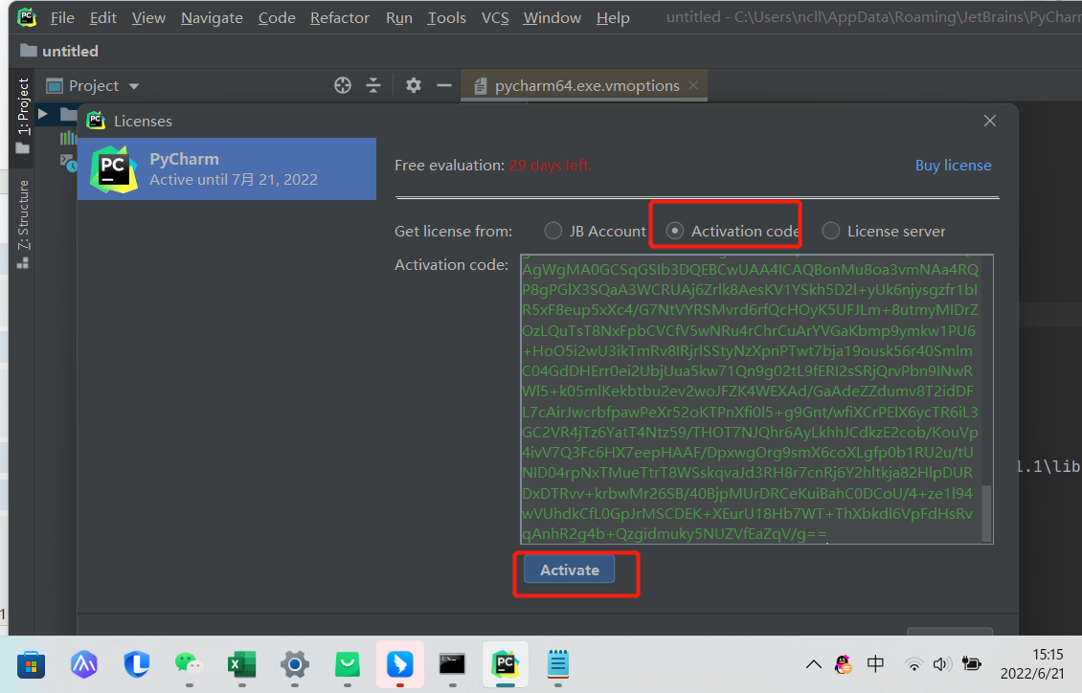The image size is (1082, 693).
Task: Open the File menu
Action: point(62,18)
